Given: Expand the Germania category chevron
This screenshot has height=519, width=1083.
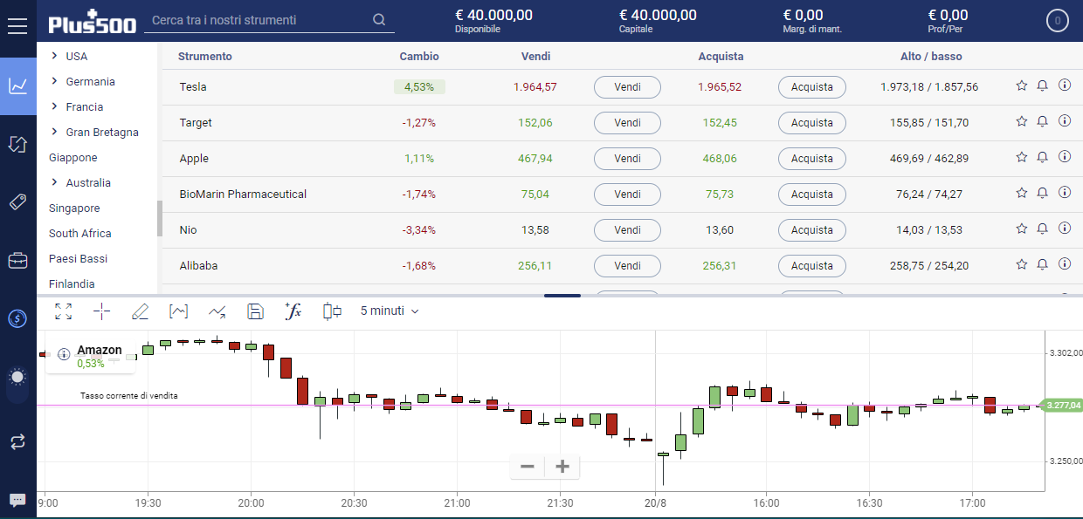Looking at the screenshot, I should [x=54, y=81].
